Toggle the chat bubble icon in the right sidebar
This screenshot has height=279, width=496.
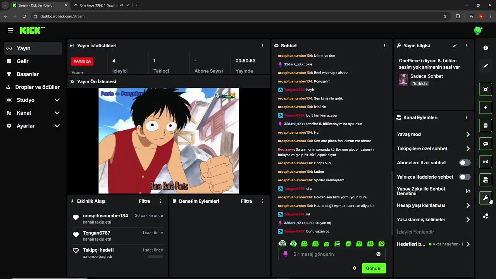click(x=486, y=144)
